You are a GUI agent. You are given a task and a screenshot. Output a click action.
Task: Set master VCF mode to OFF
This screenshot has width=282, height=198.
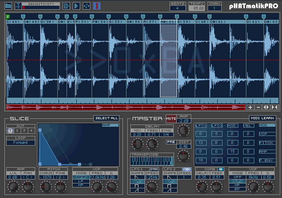click(x=237, y=177)
